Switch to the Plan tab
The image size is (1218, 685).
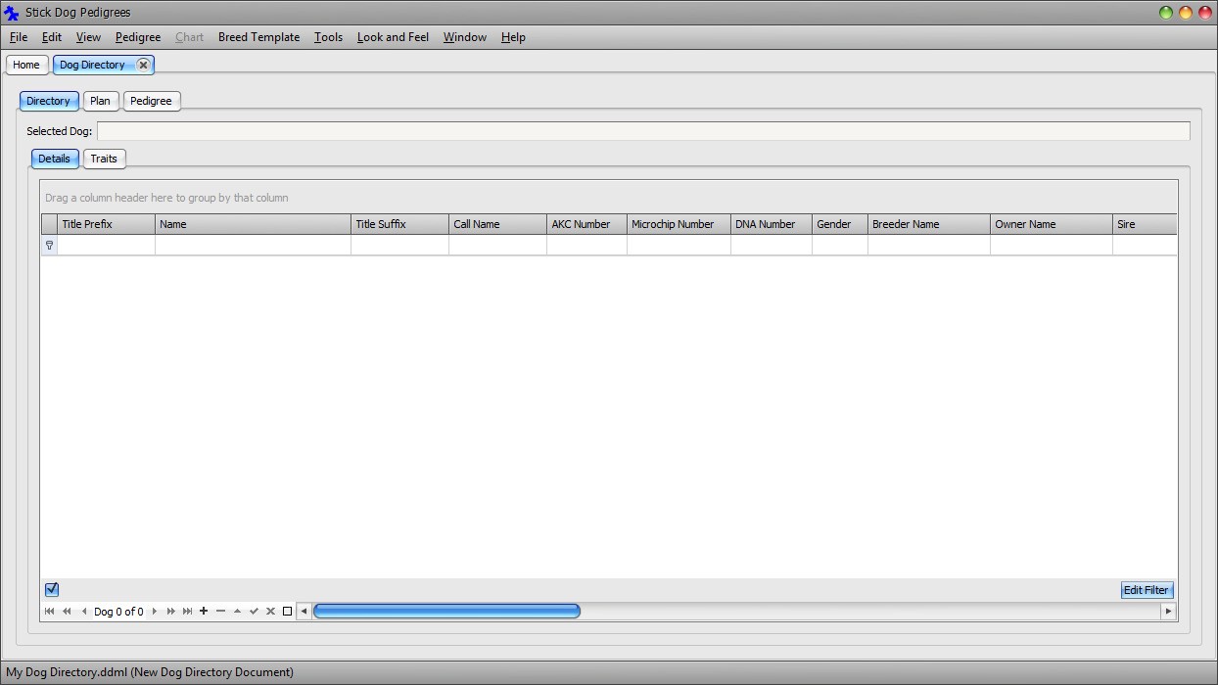coord(100,101)
